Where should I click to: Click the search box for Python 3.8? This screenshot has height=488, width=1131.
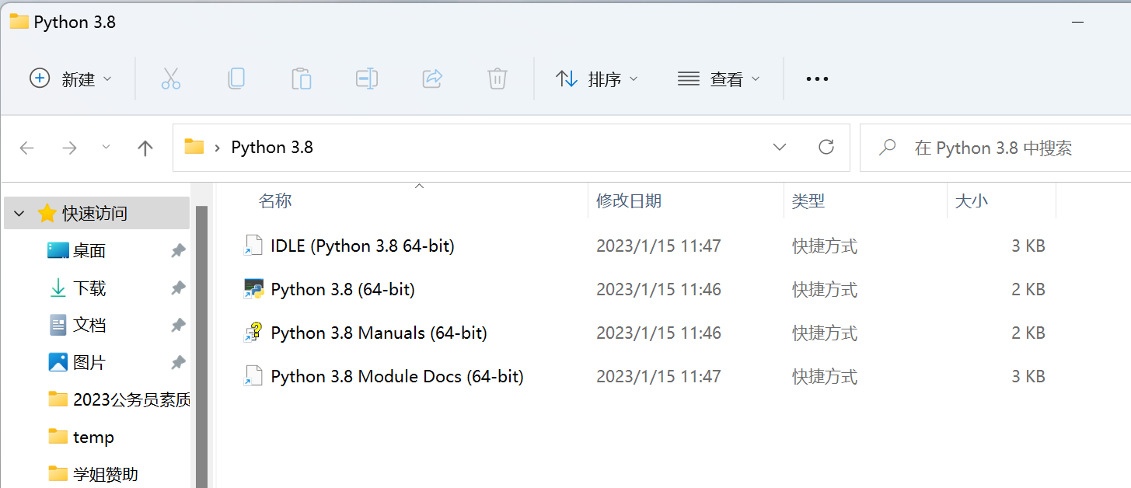[1003, 148]
